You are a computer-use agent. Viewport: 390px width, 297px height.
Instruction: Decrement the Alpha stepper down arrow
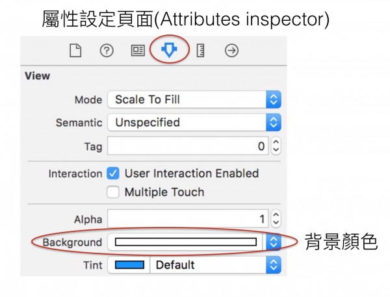point(276,223)
